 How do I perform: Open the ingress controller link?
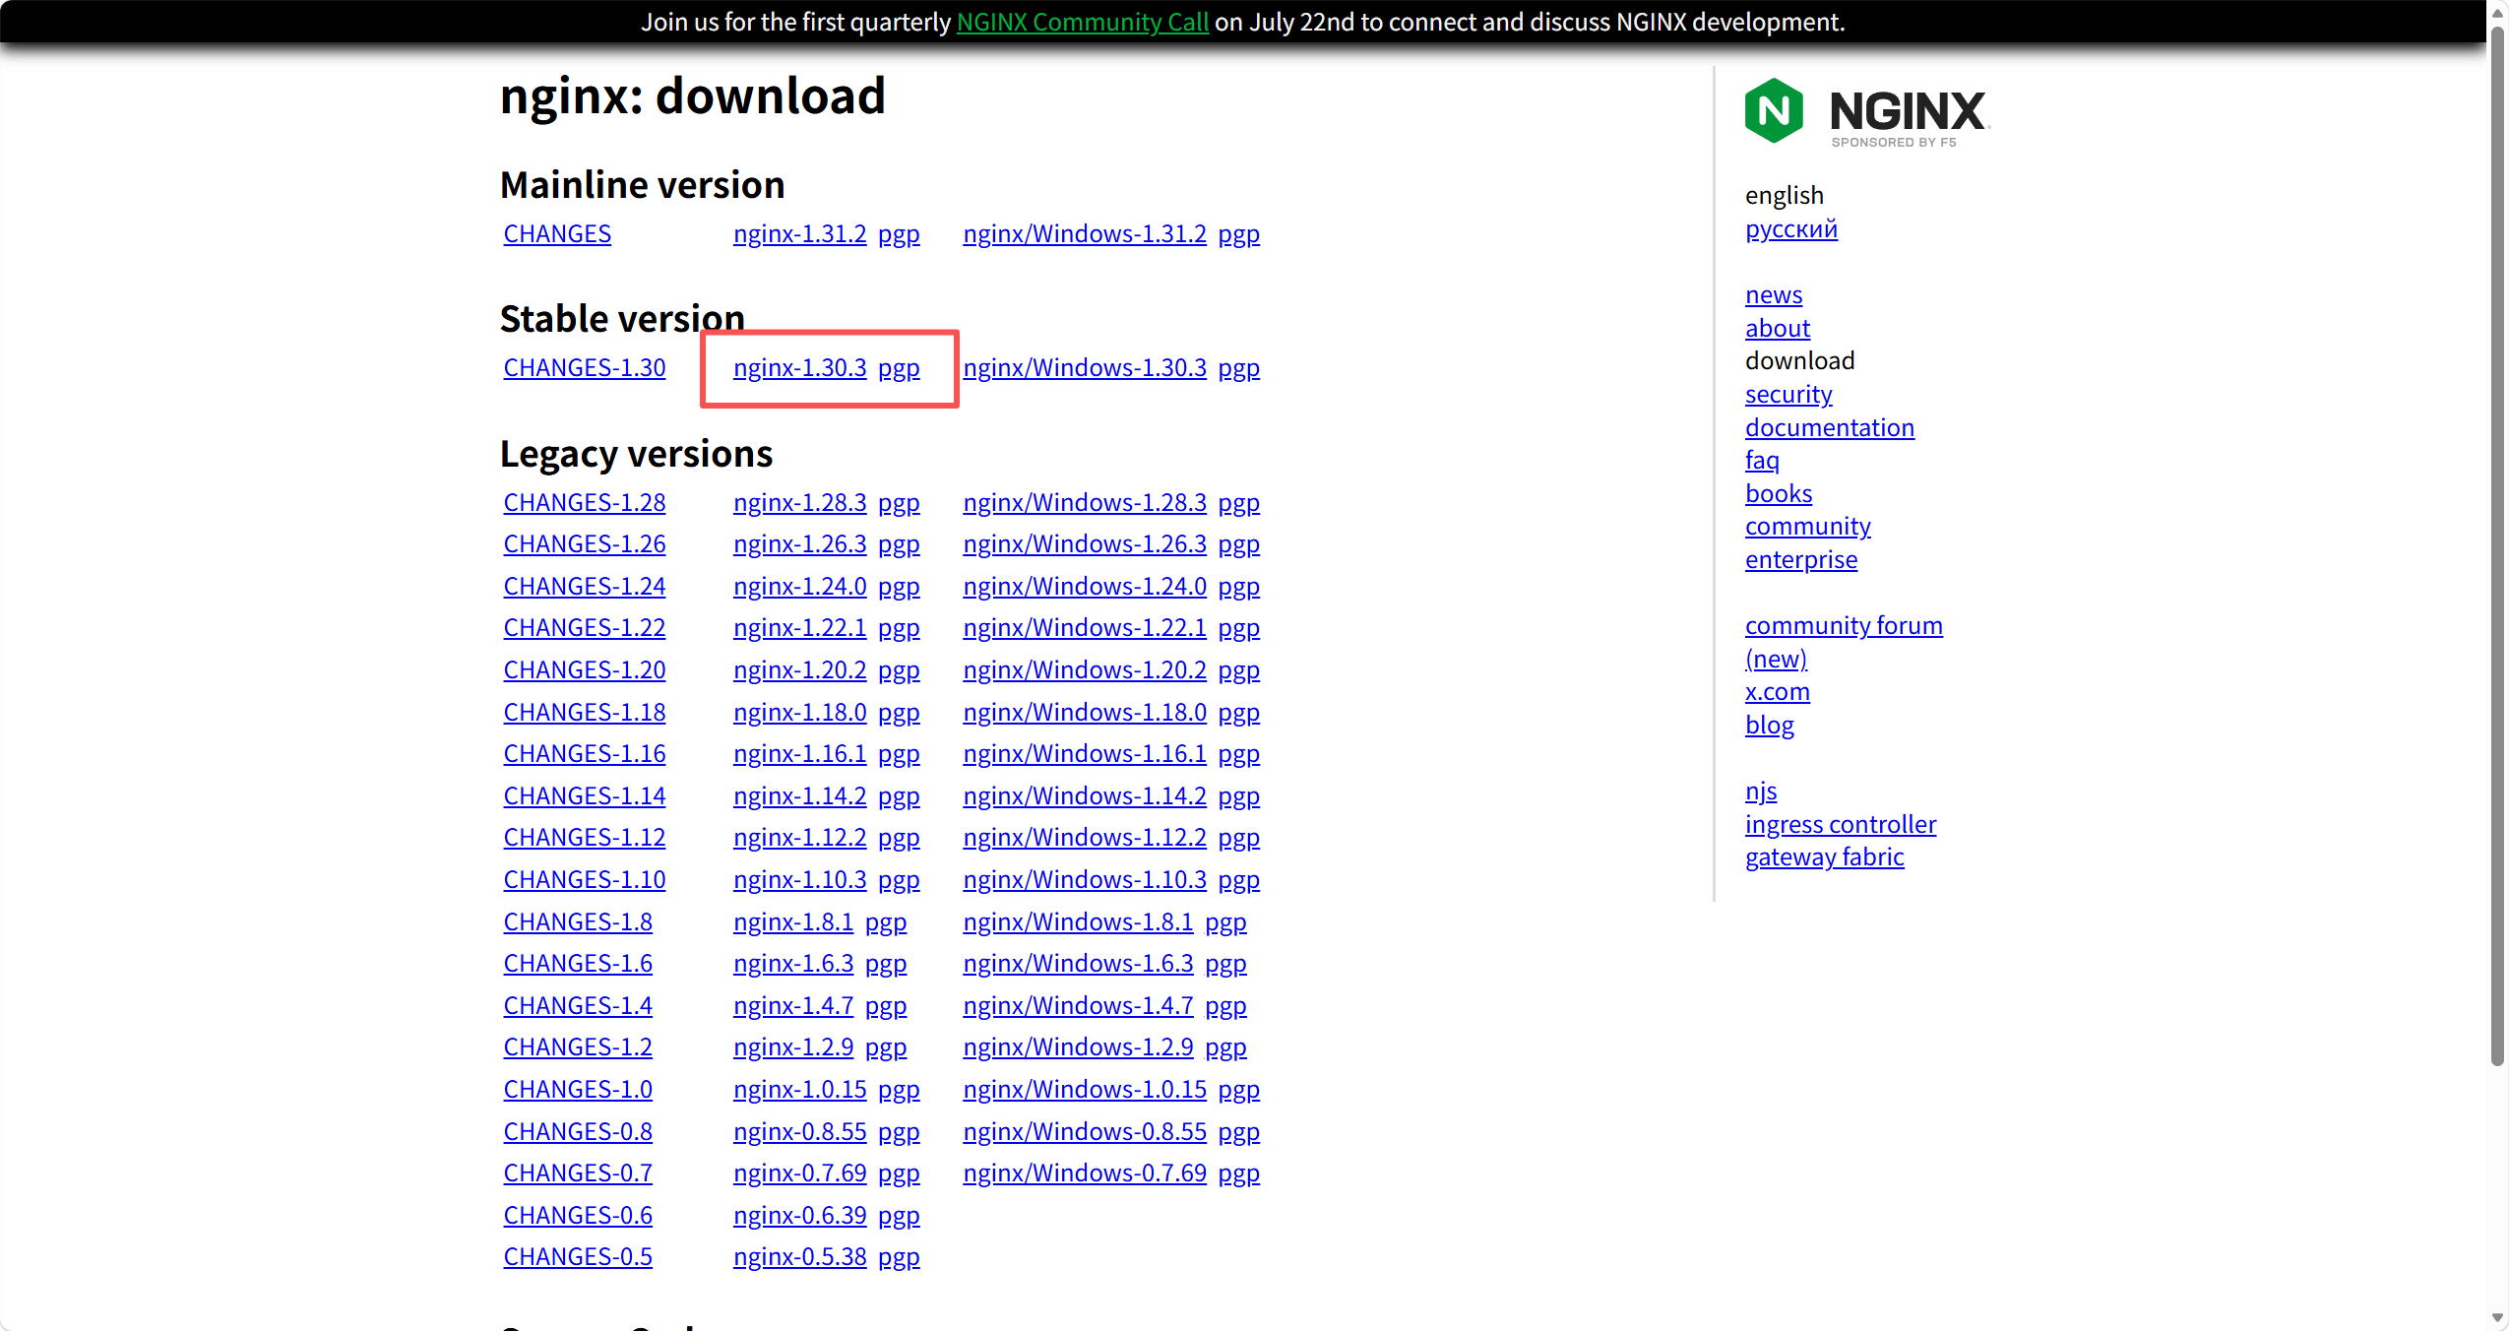coord(1840,824)
